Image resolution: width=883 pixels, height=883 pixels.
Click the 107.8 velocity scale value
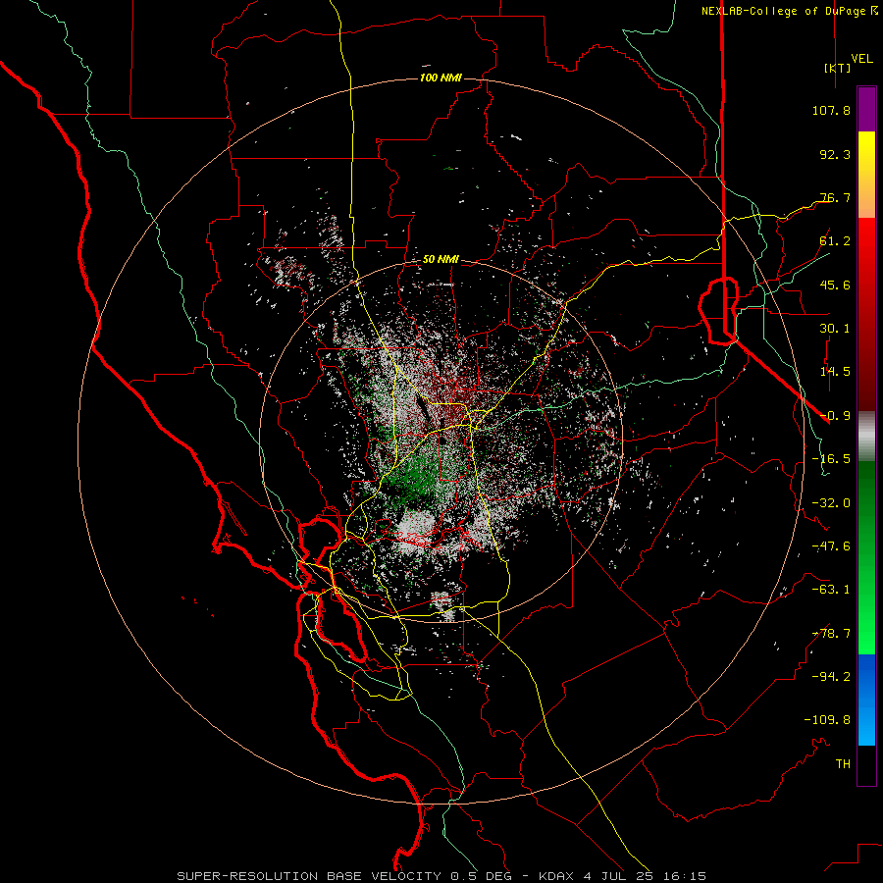pos(831,110)
